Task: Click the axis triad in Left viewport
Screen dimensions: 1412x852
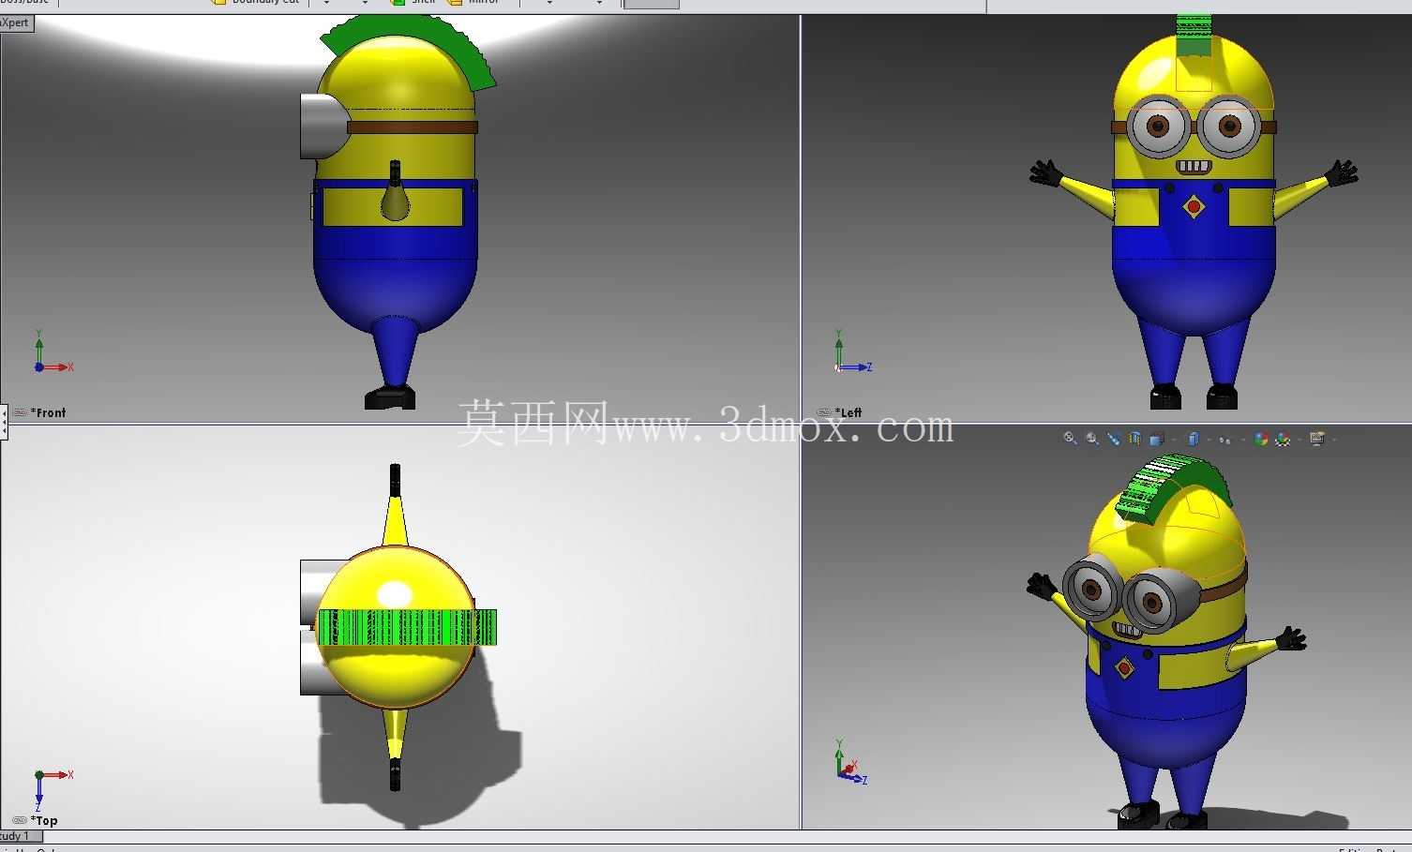Action: (852, 352)
